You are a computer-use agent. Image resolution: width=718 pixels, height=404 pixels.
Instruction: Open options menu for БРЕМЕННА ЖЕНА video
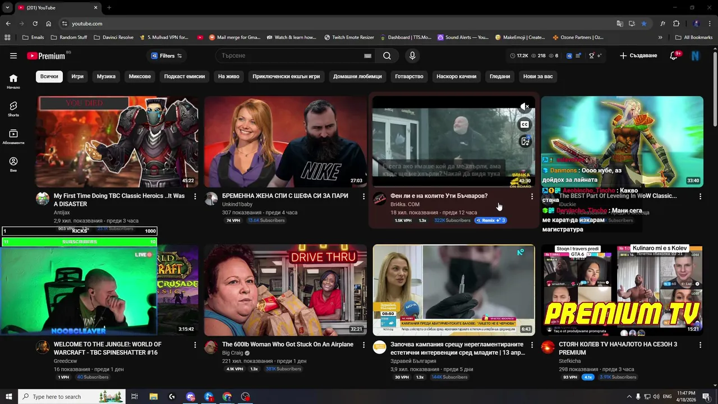363,196
